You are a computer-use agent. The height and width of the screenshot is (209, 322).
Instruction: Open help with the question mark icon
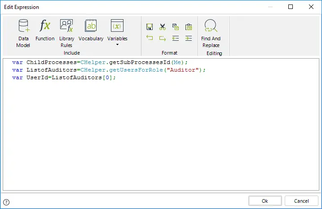tap(6, 202)
